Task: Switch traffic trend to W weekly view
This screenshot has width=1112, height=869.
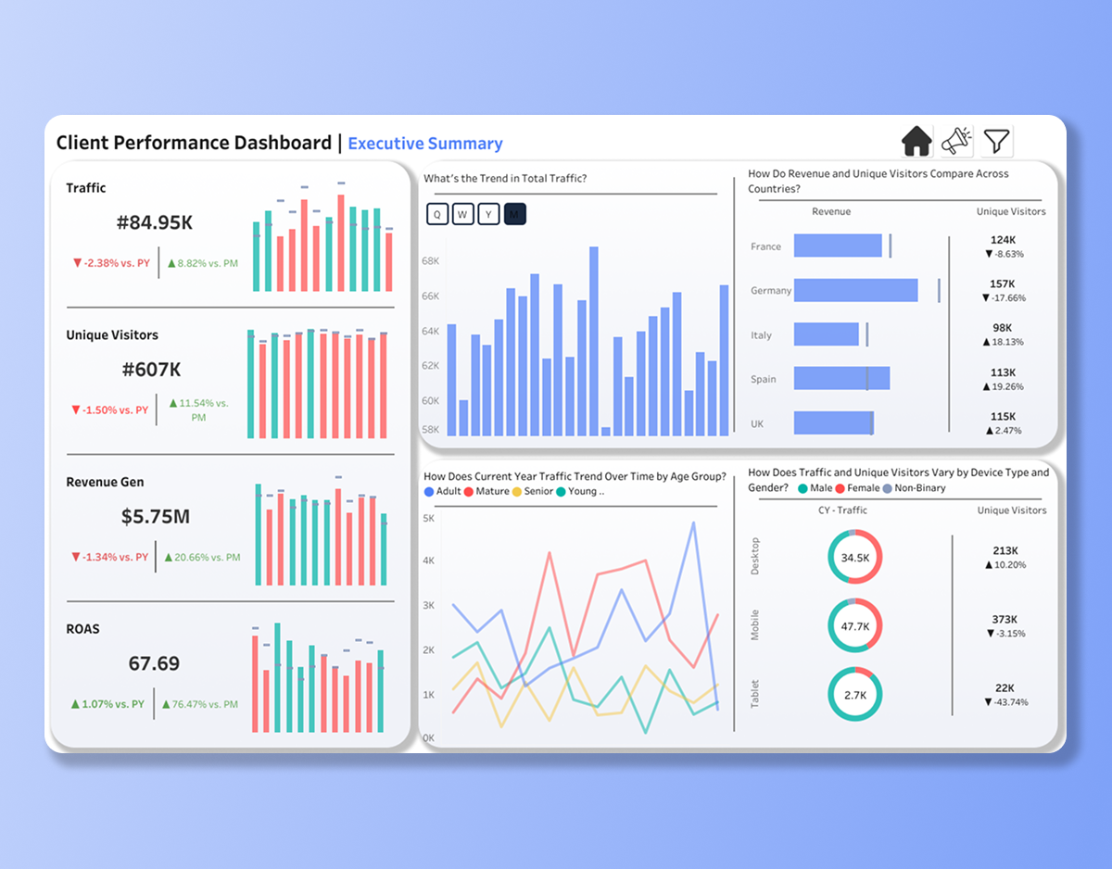Action: (x=462, y=213)
